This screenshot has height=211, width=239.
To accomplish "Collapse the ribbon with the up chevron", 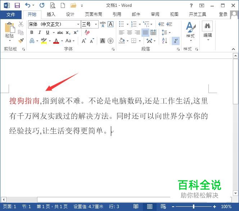I will tap(233, 49).
